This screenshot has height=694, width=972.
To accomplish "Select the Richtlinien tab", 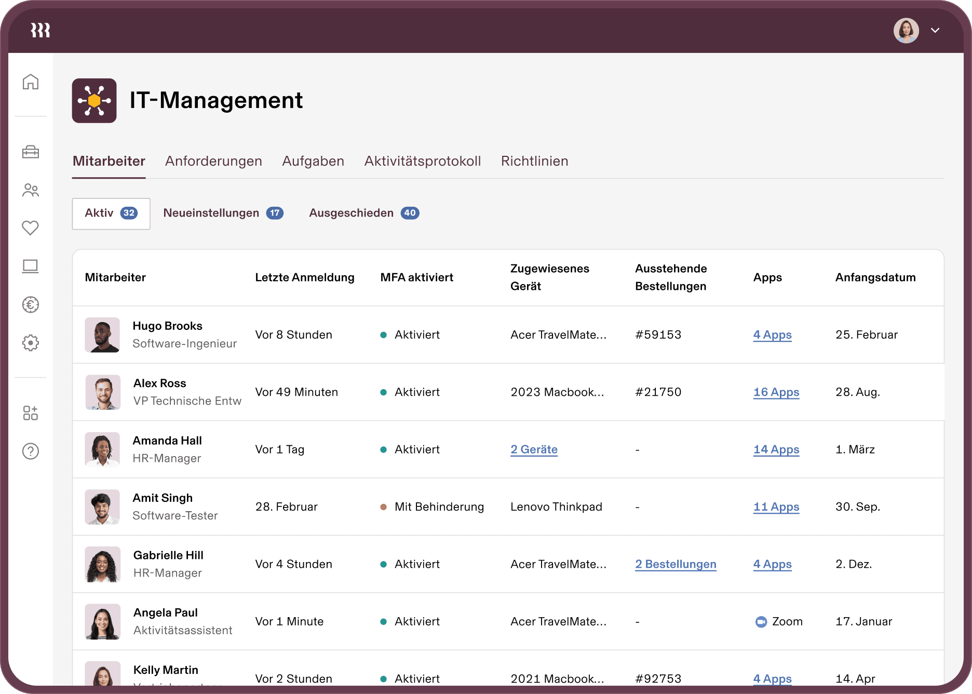I will coord(534,161).
